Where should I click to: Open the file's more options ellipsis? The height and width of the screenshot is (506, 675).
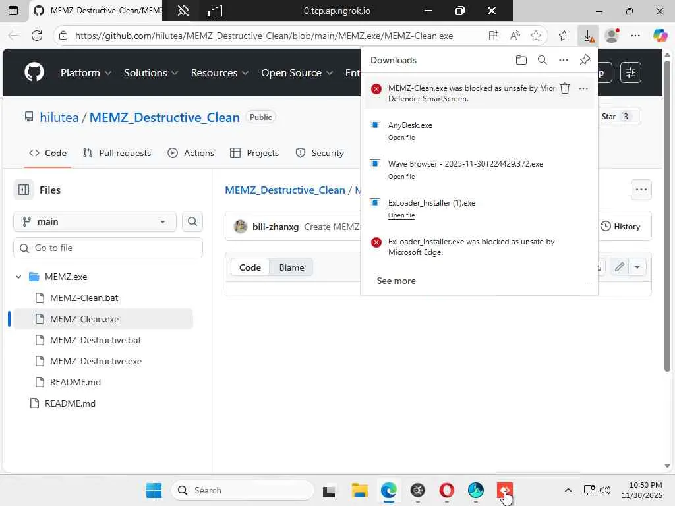[641, 190]
